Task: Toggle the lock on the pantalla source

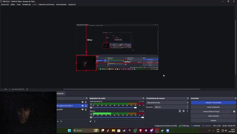Action: point(86,109)
